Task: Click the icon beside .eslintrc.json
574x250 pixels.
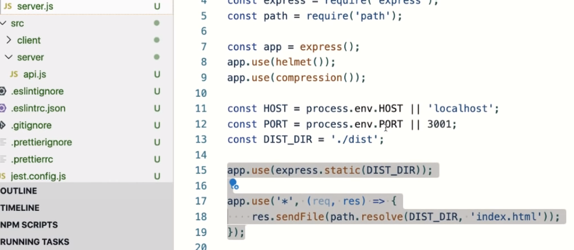Action: (x=3, y=108)
